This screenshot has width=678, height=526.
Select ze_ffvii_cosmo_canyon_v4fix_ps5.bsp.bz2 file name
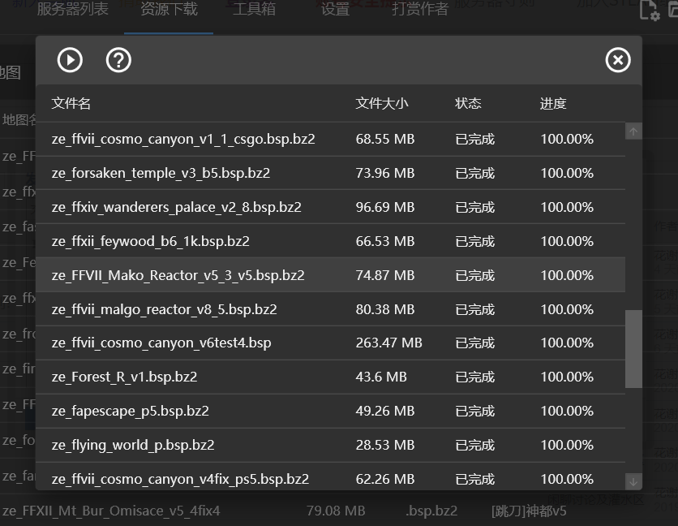180,479
